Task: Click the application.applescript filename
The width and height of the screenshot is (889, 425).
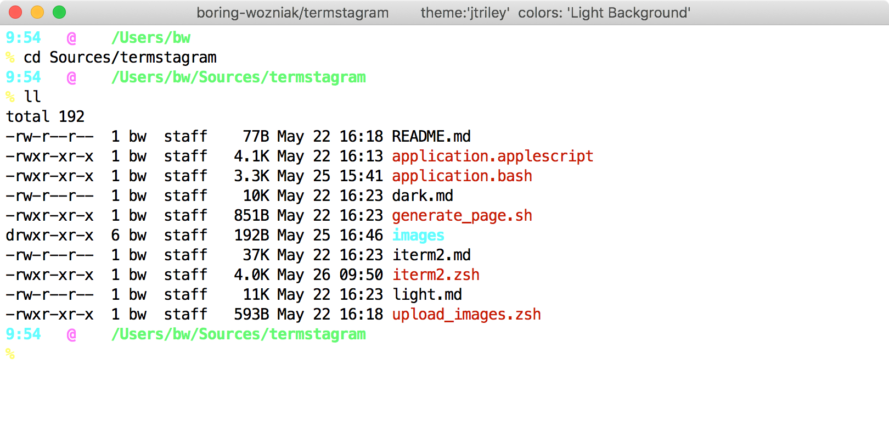Action: click(492, 156)
